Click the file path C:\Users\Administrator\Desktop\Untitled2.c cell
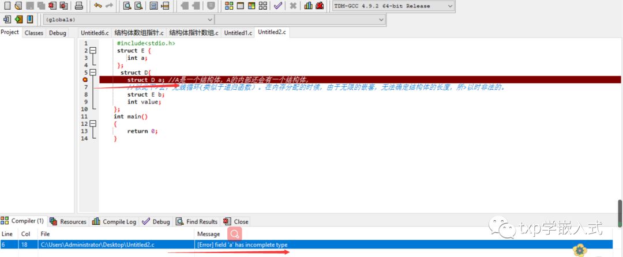 (x=97, y=245)
